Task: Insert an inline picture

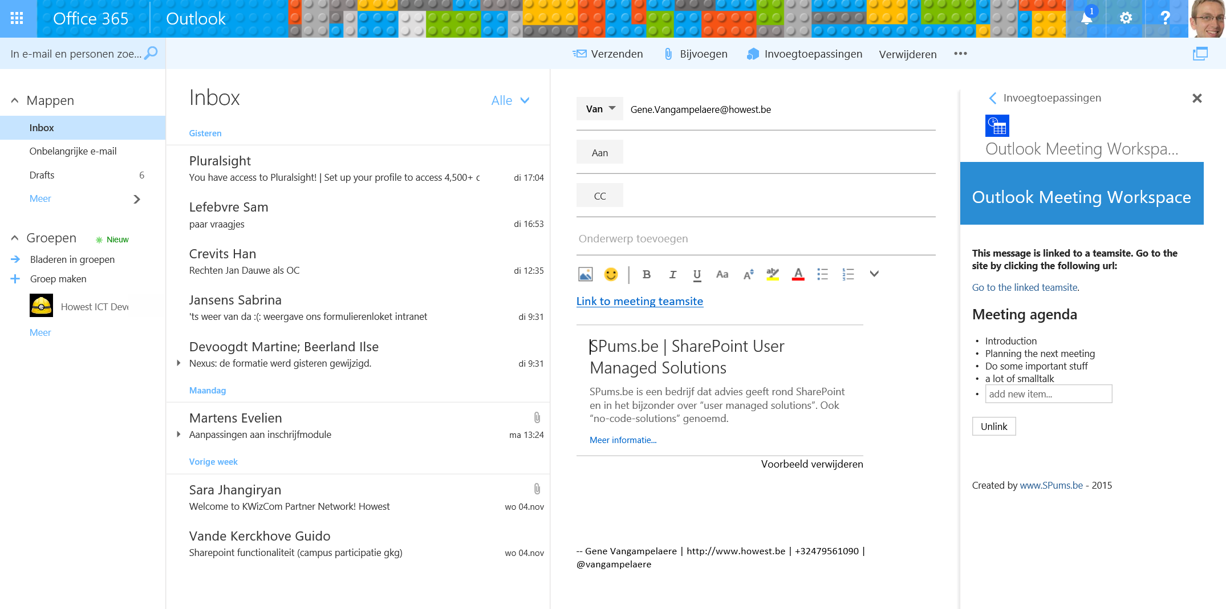Action: tap(586, 274)
